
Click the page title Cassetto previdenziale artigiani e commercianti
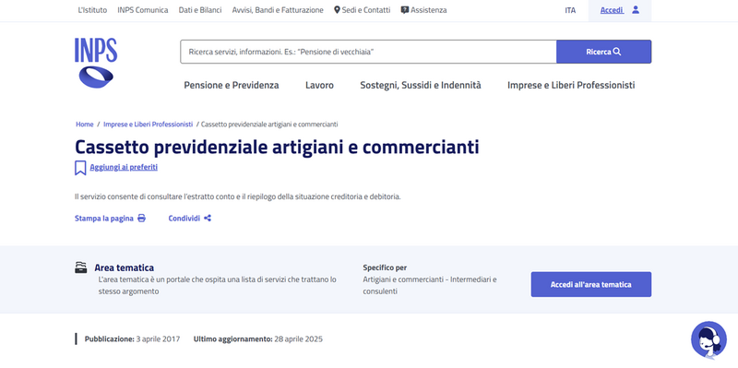pos(277,147)
